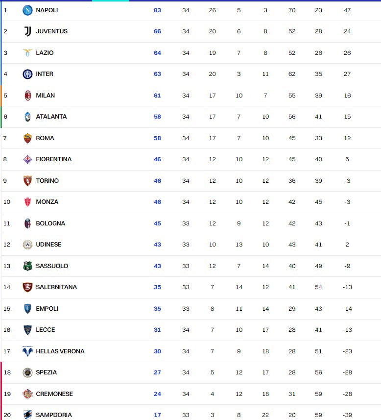The height and width of the screenshot is (420, 381).
Task: Select the Cremonese team name
Action: tap(54, 394)
